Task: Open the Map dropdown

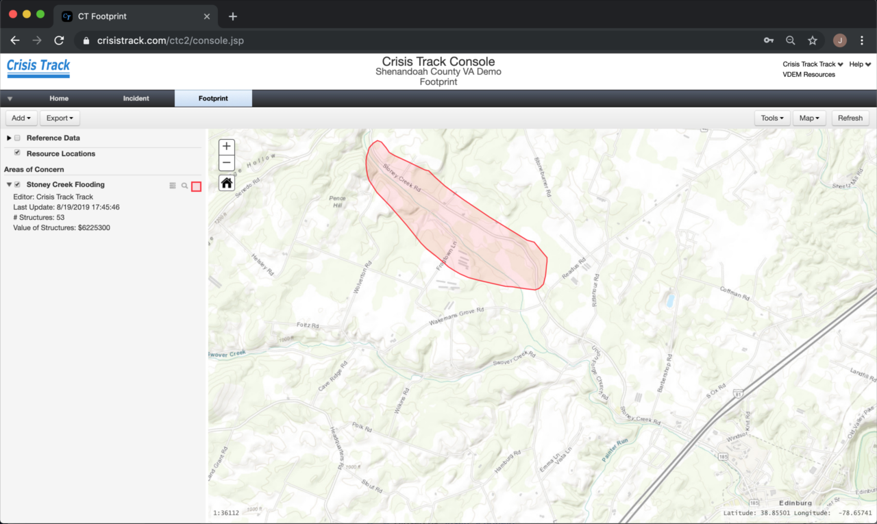Action: pos(809,117)
